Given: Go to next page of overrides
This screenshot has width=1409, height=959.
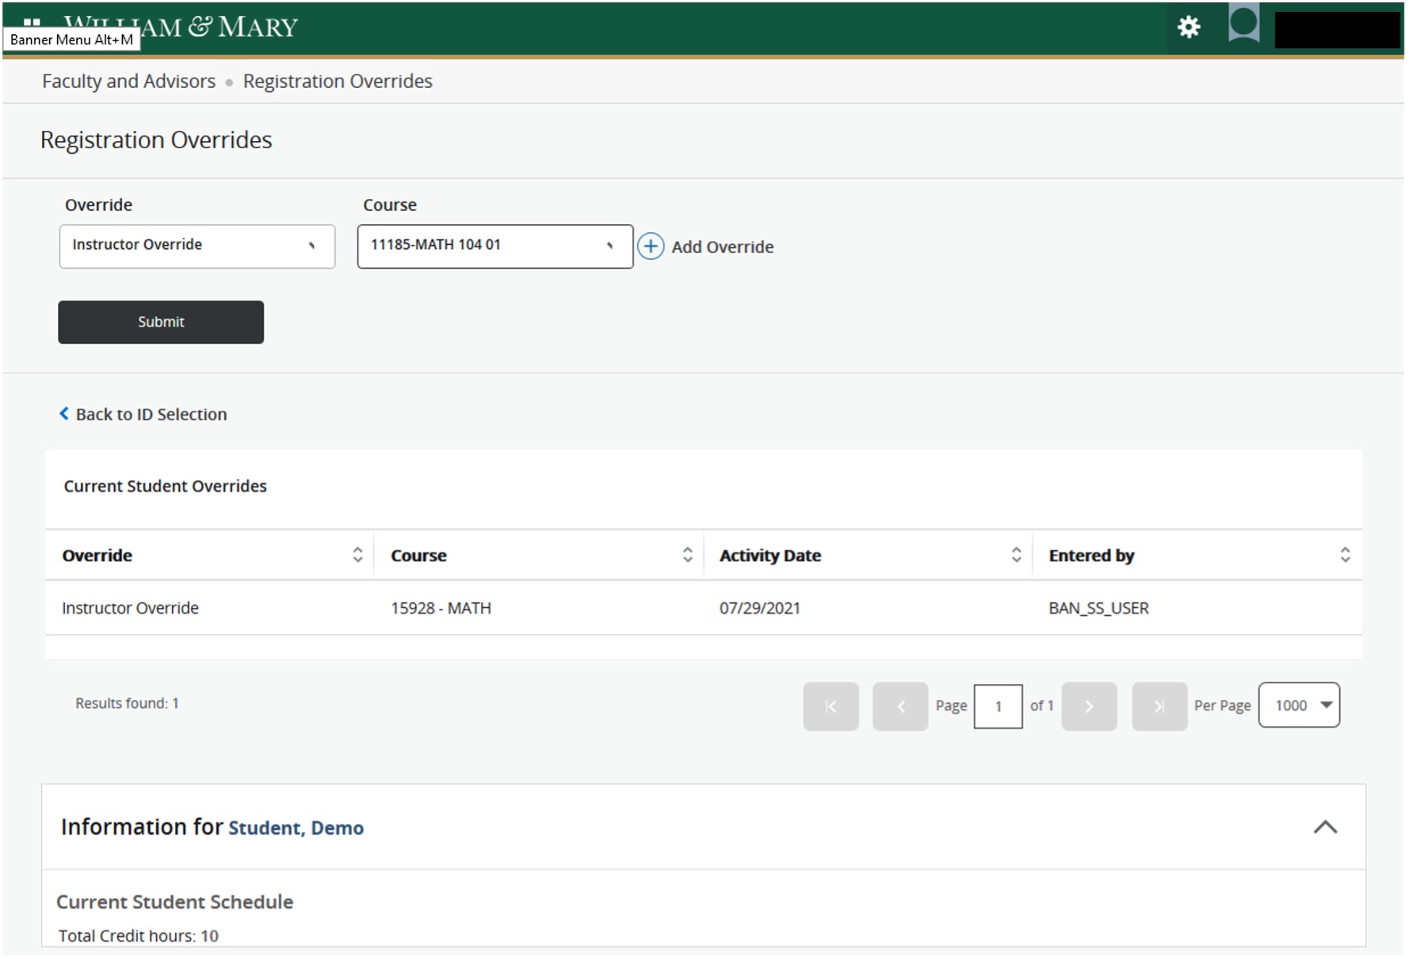Looking at the screenshot, I should coord(1089,705).
